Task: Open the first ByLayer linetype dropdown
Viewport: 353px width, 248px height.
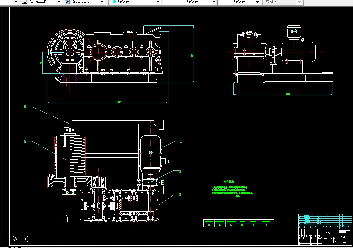Action: (214, 2)
